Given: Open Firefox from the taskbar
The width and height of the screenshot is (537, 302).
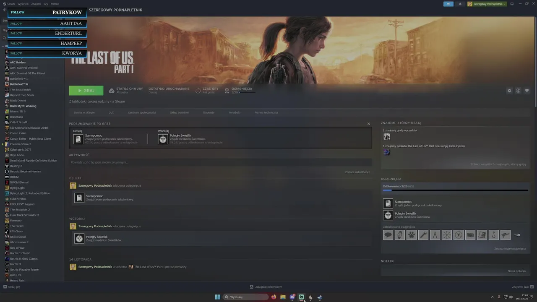Looking at the screenshot, I should (274, 297).
